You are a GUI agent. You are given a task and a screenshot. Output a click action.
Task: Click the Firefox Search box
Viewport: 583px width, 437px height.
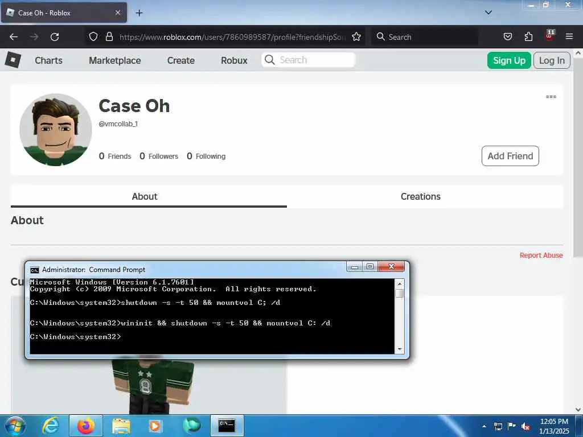coord(424,37)
